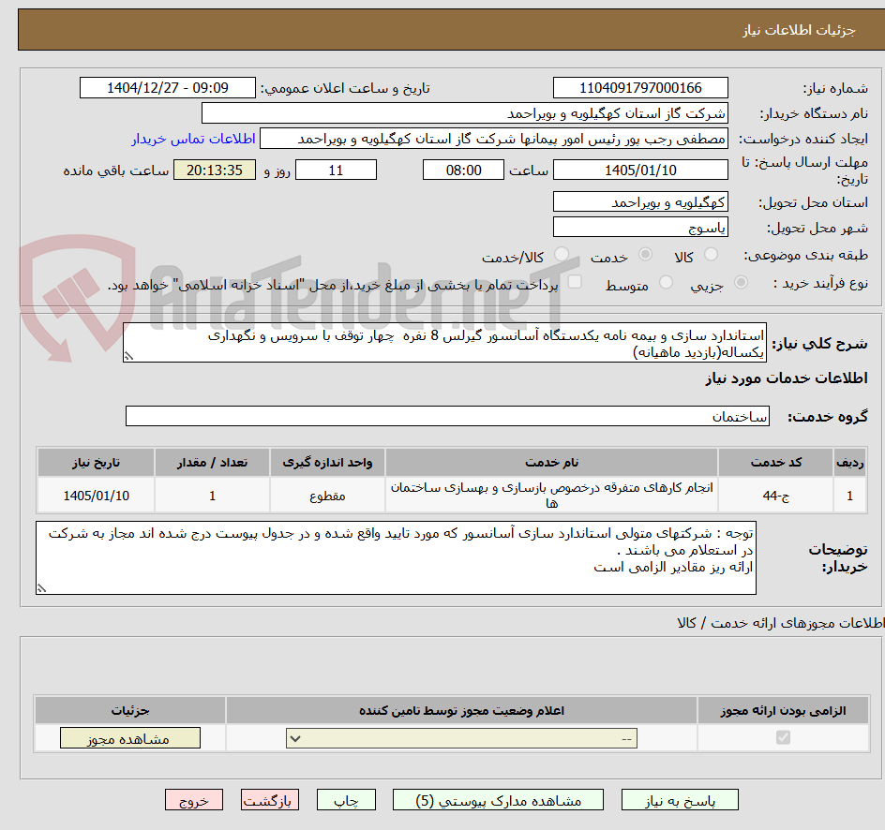Click service code cell ج-44
Viewport: 885px width, 830px height.
click(x=775, y=495)
